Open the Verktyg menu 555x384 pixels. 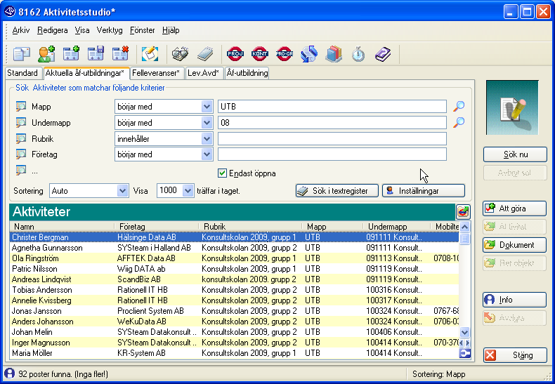click(x=110, y=30)
